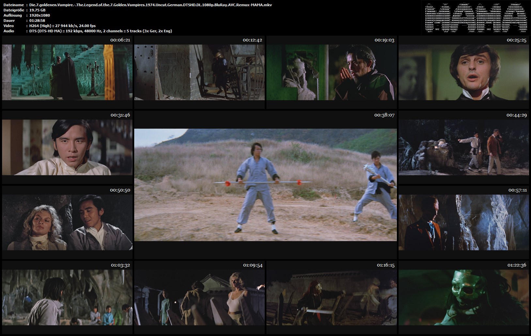
Task: Click the timestamp text "00:25:25"
Action: [x=517, y=40]
